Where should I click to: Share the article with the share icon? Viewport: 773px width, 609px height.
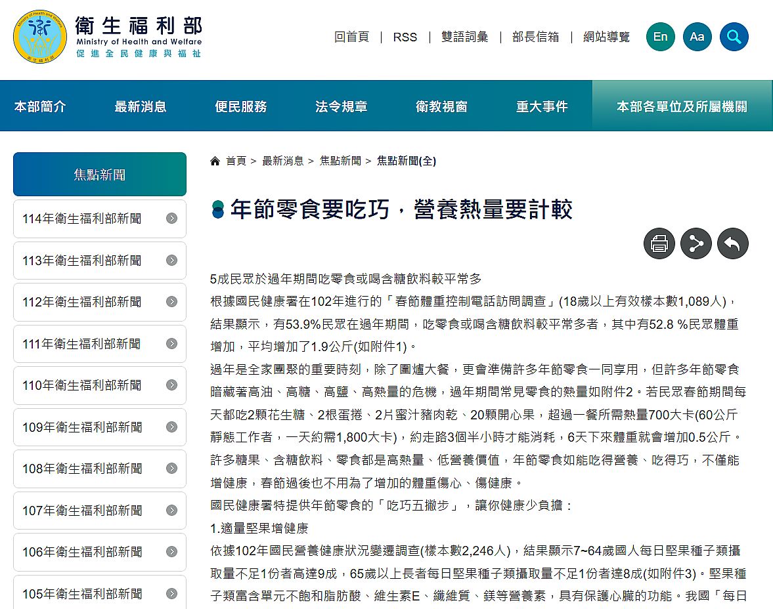click(x=696, y=244)
